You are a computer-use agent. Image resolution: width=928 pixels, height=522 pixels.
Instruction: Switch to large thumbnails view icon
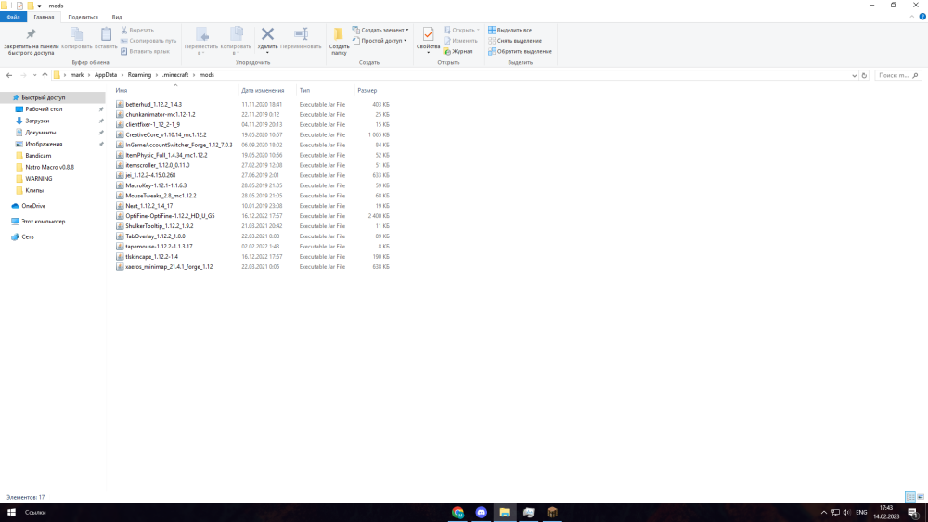pyautogui.click(x=921, y=497)
